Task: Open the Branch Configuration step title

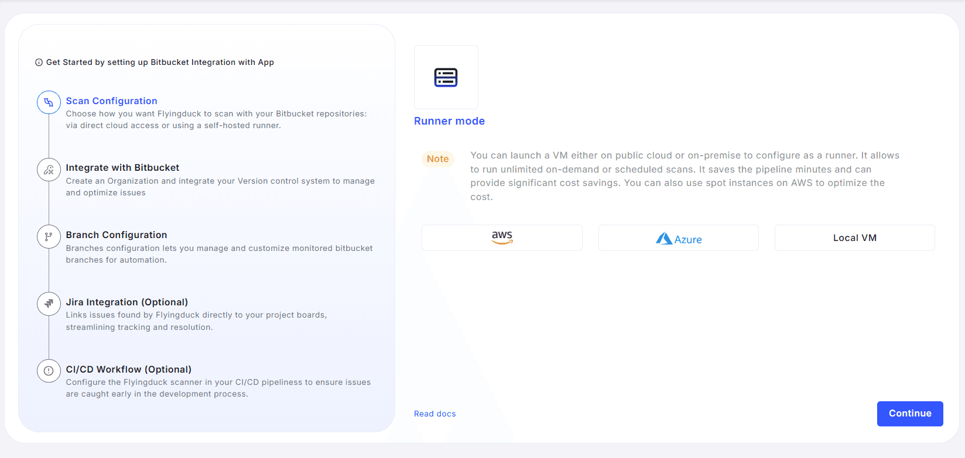Action: [117, 235]
